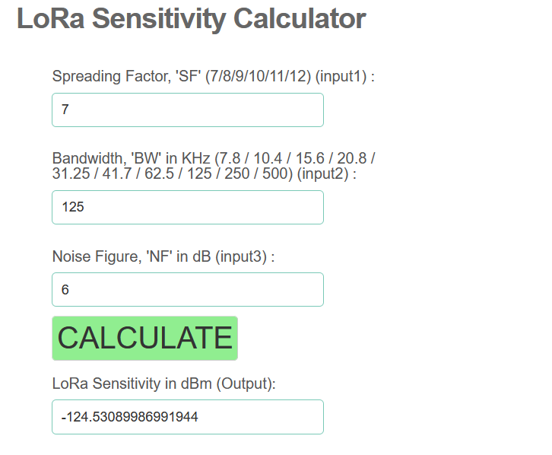The height and width of the screenshot is (455, 552).
Task: Click the (input3) text beside Noise Figure
Action: tap(242, 256)
